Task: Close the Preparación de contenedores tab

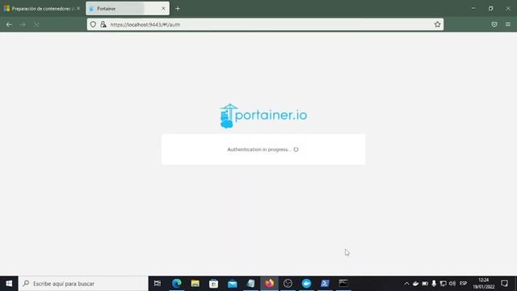Action: [x=78, y=9]
